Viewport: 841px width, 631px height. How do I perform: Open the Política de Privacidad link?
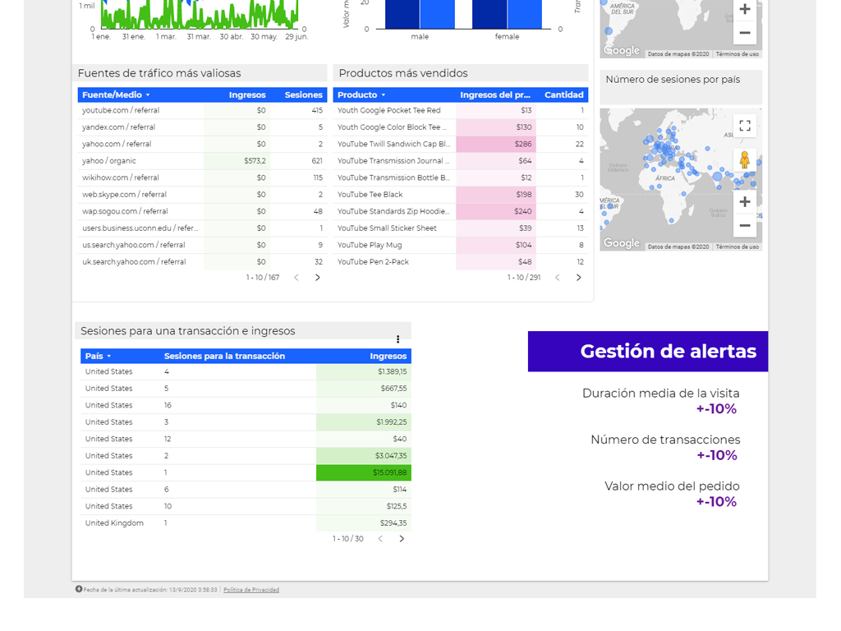coord(251,590)
